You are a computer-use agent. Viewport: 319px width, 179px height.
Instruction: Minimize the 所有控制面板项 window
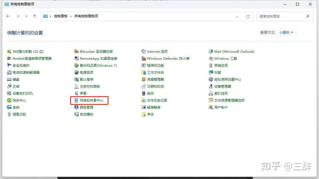pos(285,4)
